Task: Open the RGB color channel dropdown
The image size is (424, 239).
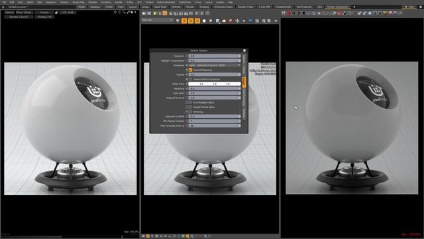Action: [157, 21]
